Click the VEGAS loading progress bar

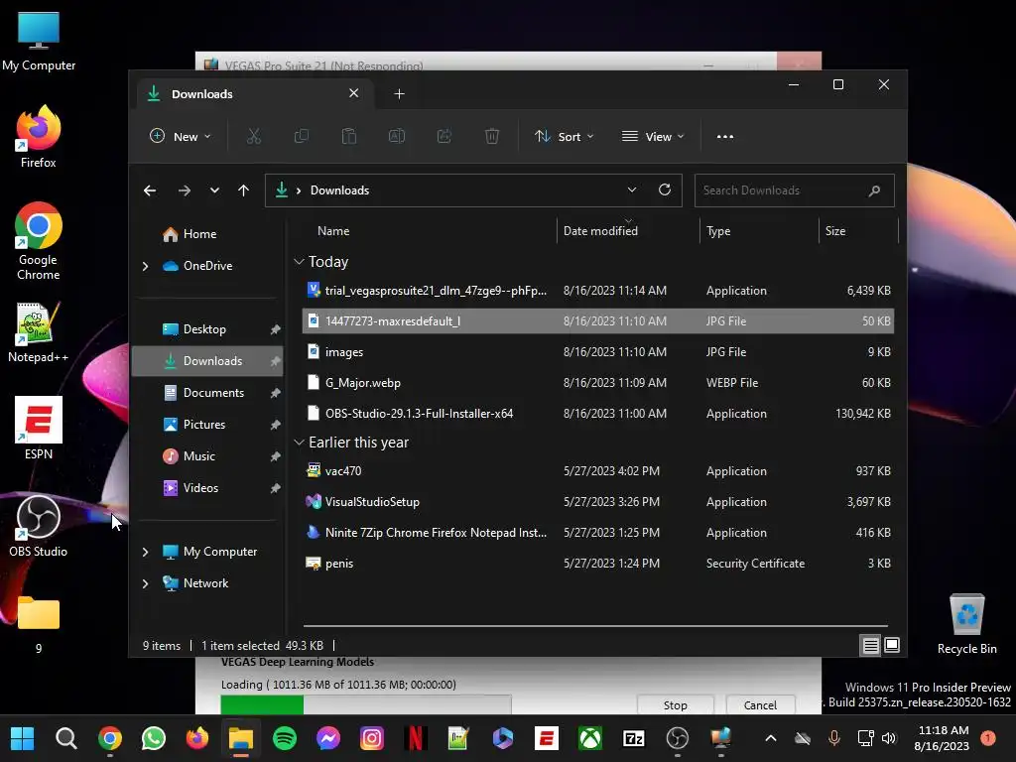(366, 704)
